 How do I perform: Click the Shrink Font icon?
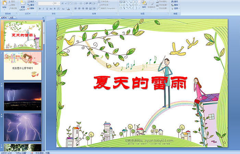coord(66,3)
